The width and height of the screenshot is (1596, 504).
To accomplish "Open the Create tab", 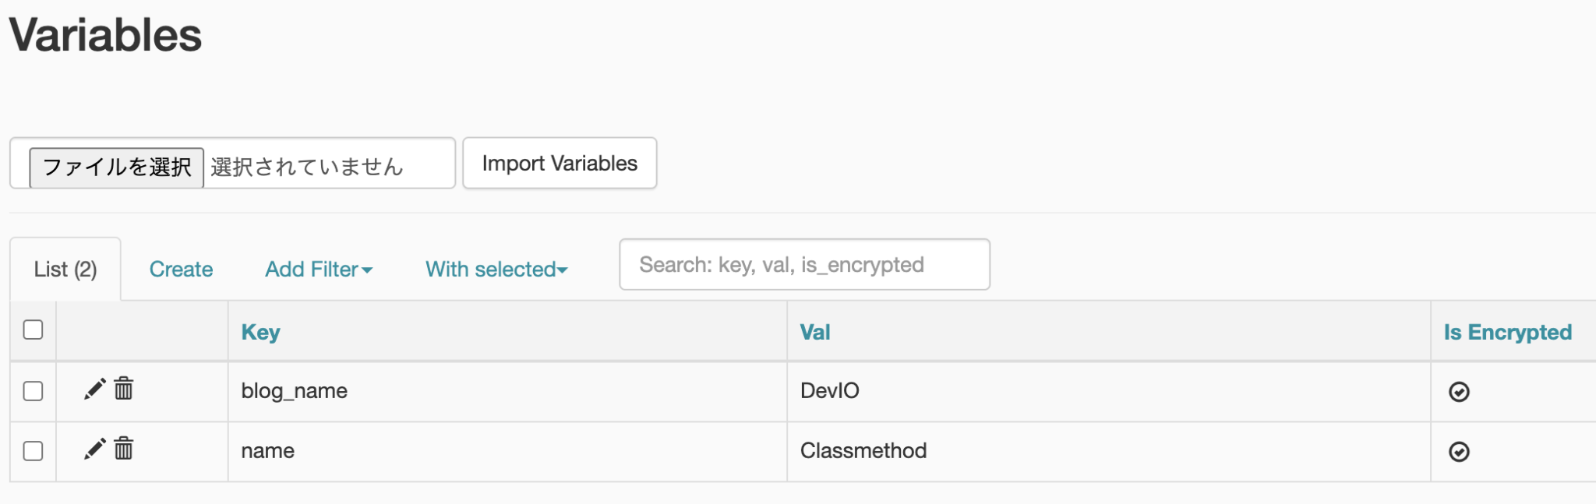I will [x=180, y=269].
